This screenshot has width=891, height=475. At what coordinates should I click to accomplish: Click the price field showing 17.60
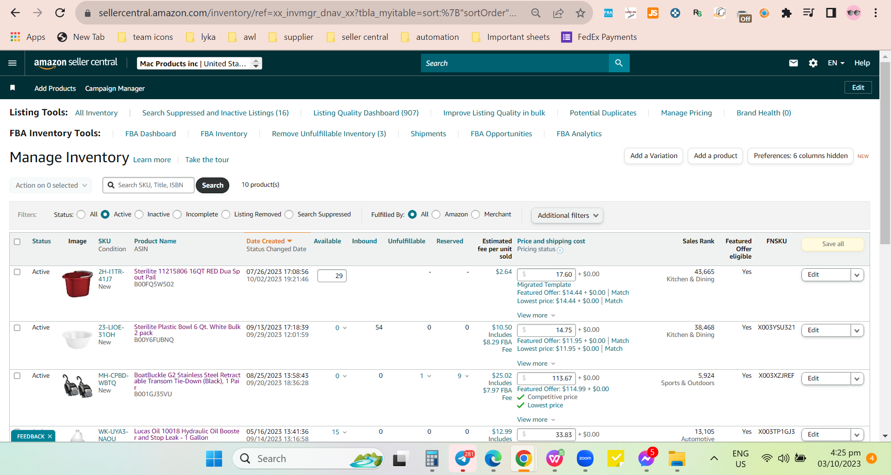[546, 274]
